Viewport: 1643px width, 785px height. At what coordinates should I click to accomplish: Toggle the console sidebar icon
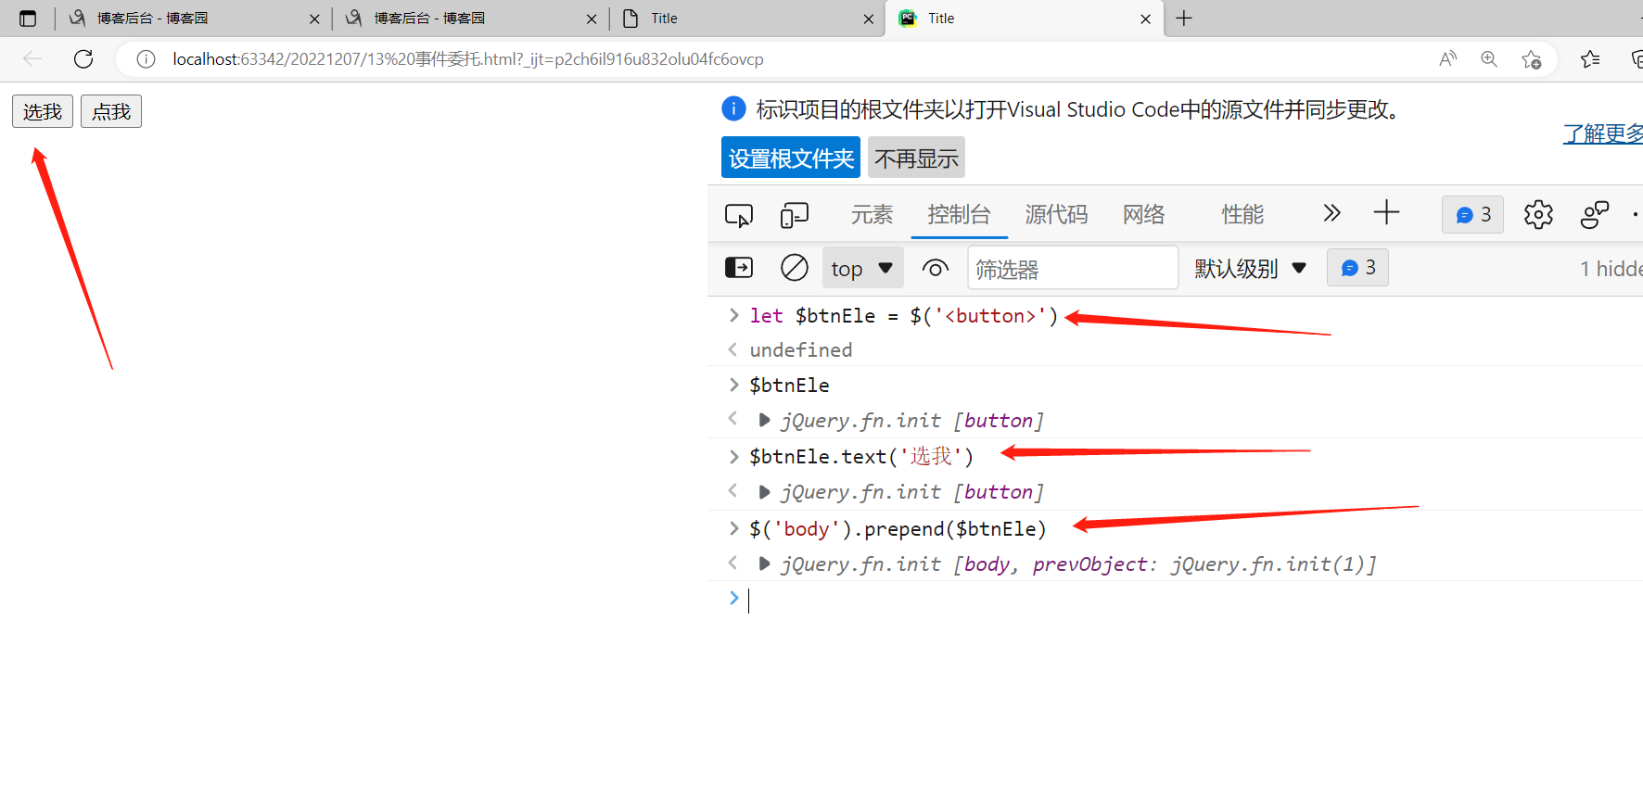pyautogui.click(x=739, y=268)
